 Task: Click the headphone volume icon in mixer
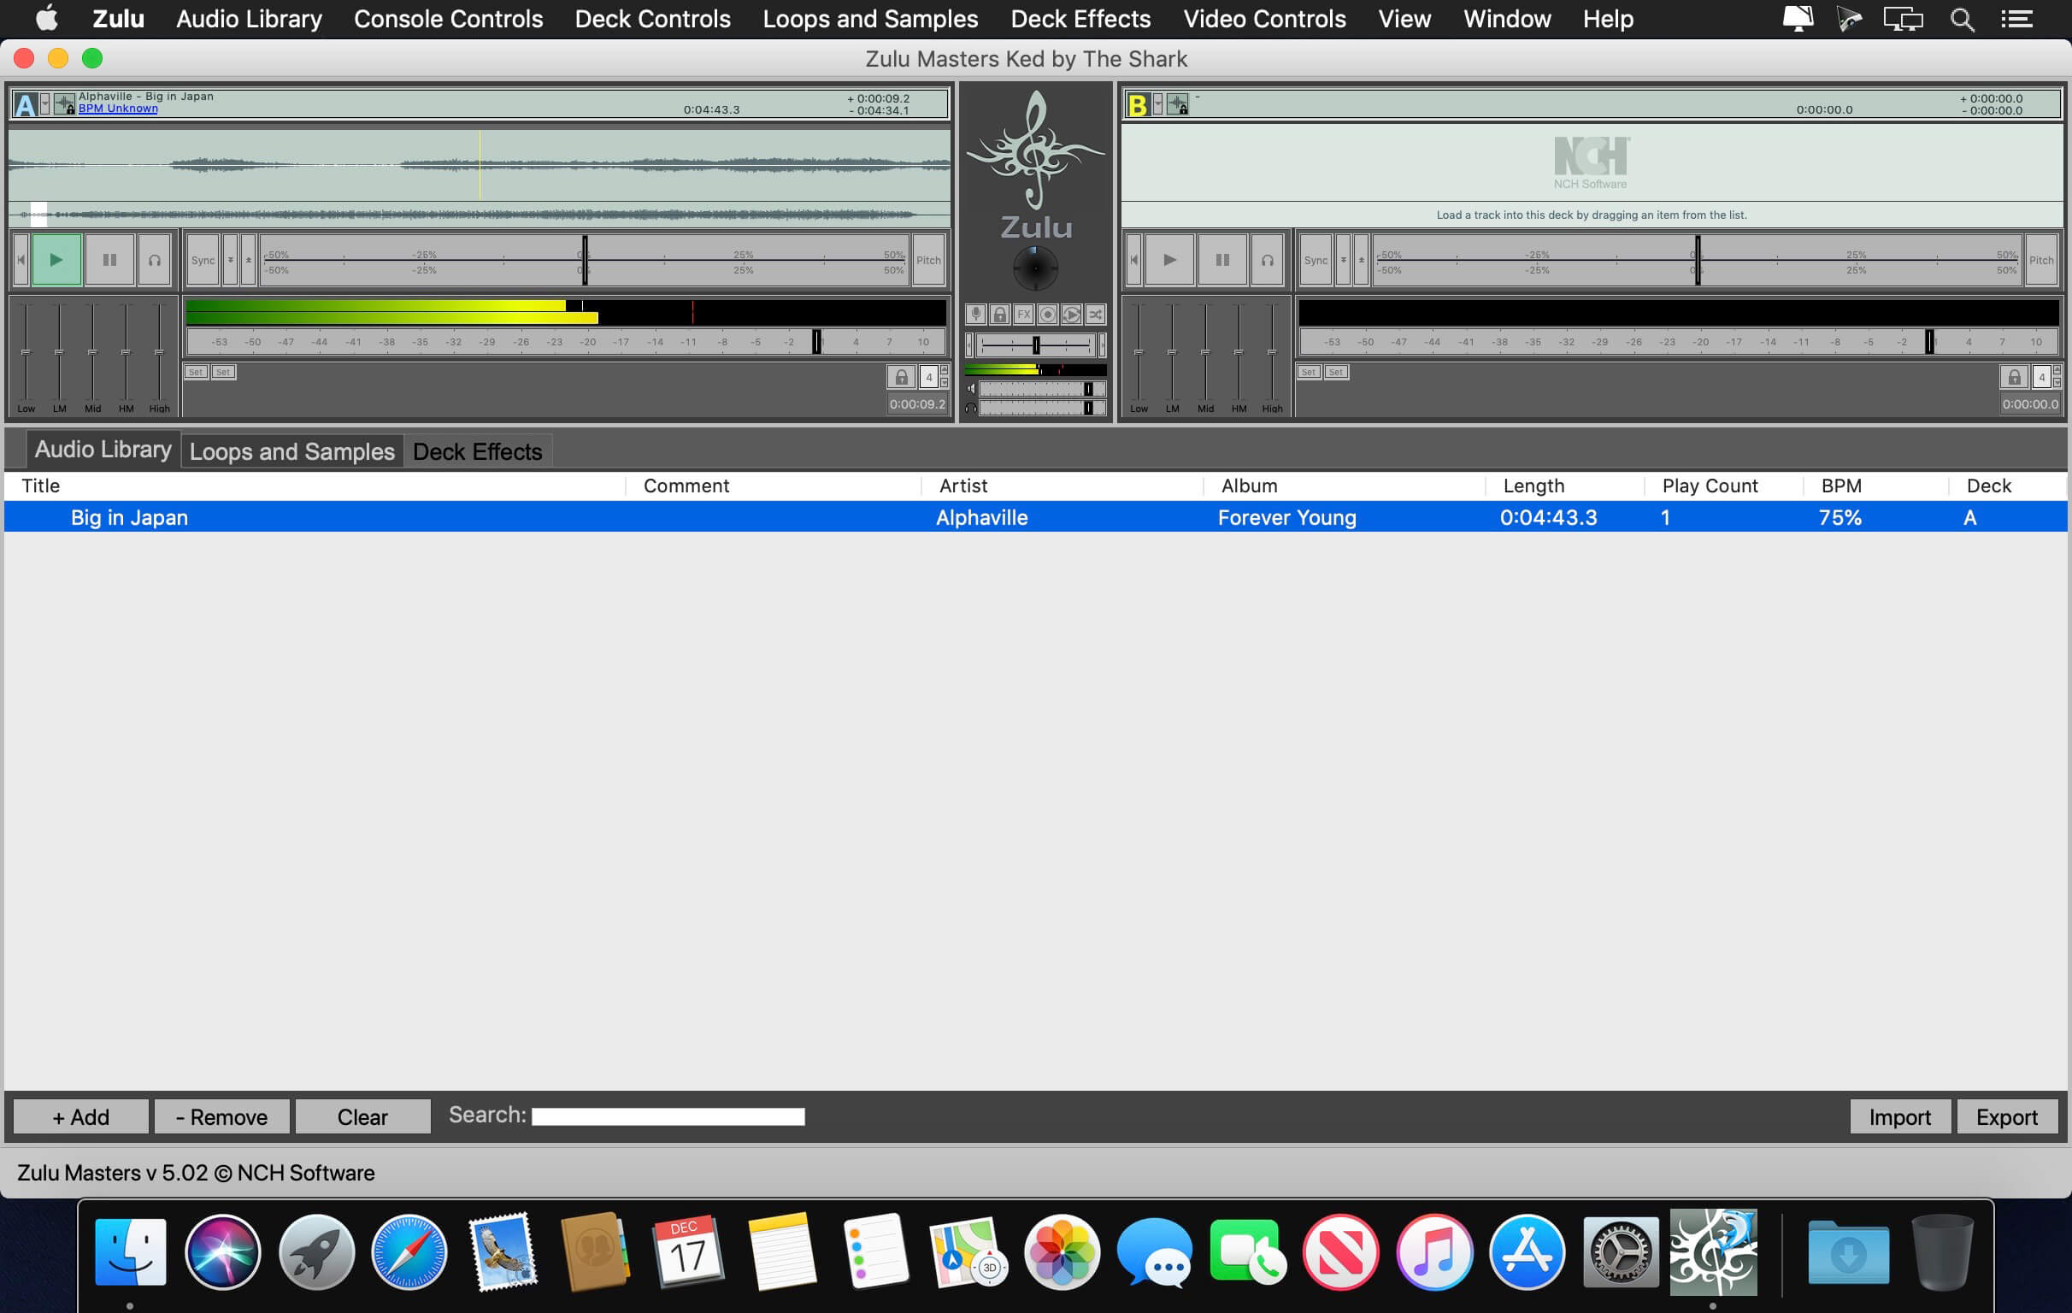970,408
